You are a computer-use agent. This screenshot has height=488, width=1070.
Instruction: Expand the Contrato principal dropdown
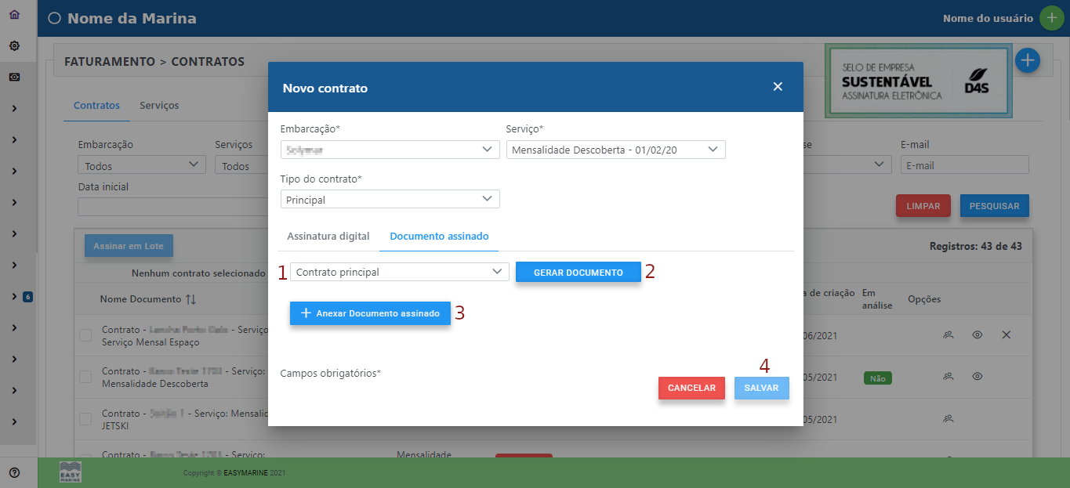pos(399,271)
